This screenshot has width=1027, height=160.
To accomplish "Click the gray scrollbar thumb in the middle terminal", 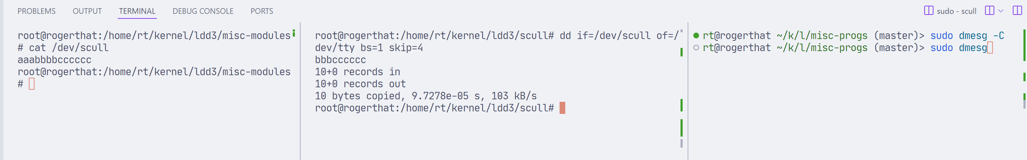I will [681, 143].
